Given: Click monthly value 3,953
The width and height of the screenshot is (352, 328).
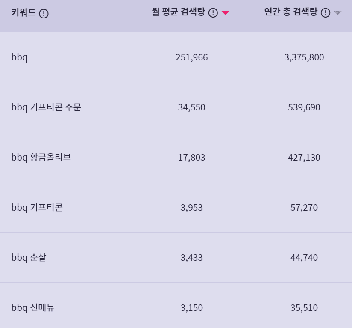Looking at the screenshot, I should pos(191,207).
